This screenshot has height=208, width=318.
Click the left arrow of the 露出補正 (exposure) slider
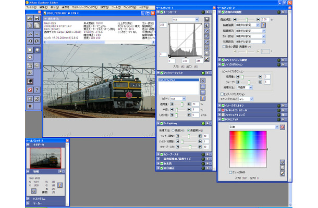235,20
